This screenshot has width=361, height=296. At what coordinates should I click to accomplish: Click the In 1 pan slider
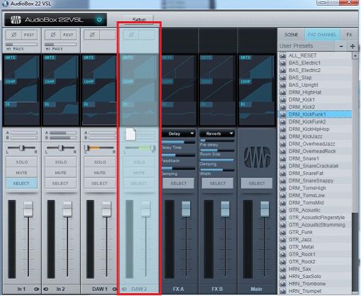click(22, 148)
